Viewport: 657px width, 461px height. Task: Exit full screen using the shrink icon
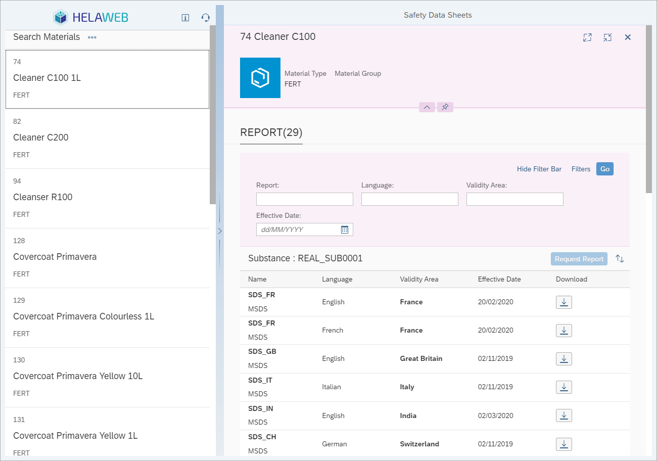coord(607,37)
